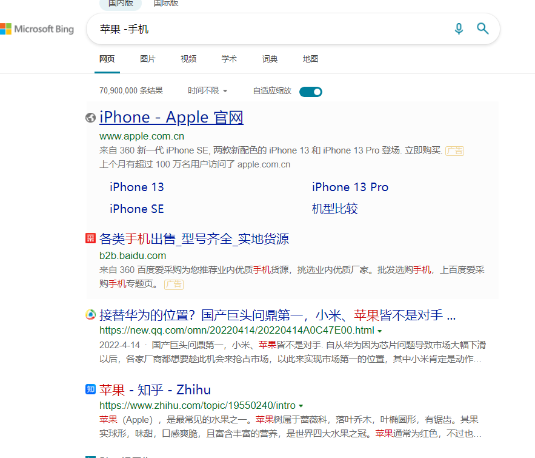This screenshot has width=535, height=458.
Task: Click the red favicon beside b2b.baidu.com result
Action: click(x=90, y=238)
